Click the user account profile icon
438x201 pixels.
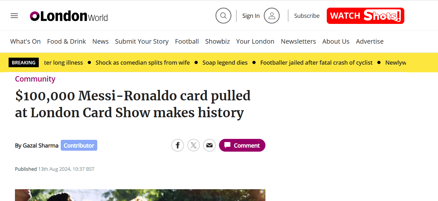pyautogui.click(x=271, y=16)
